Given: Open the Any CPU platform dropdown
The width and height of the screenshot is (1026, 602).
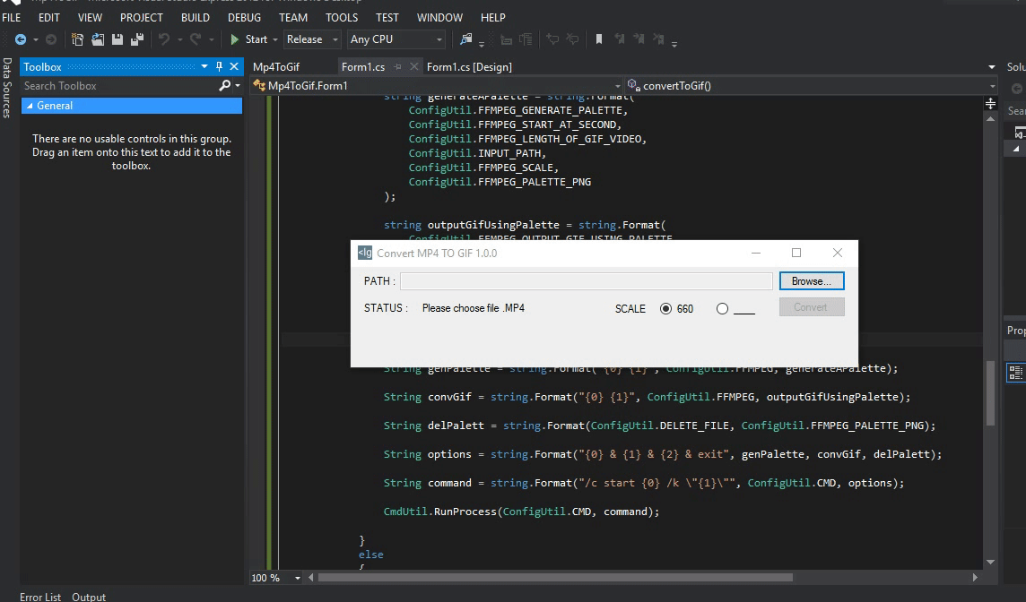Looking at the screenshot, I should pyautogui.click(x=439, y=40).
